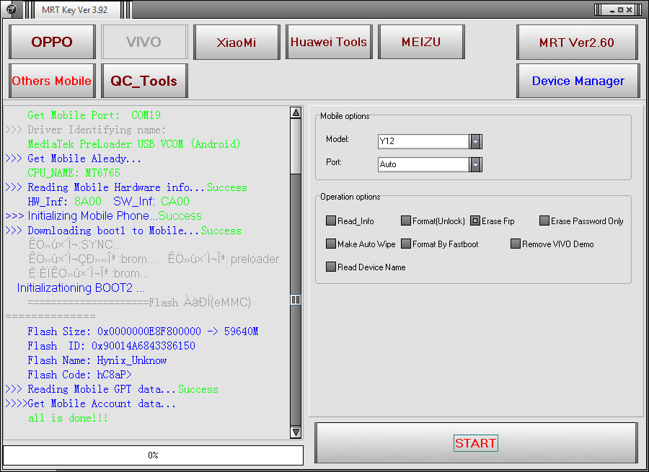Viewport: 649px width, 472px height.
Task: Open the Huawei Tools tab
Action: click(329, 42)
